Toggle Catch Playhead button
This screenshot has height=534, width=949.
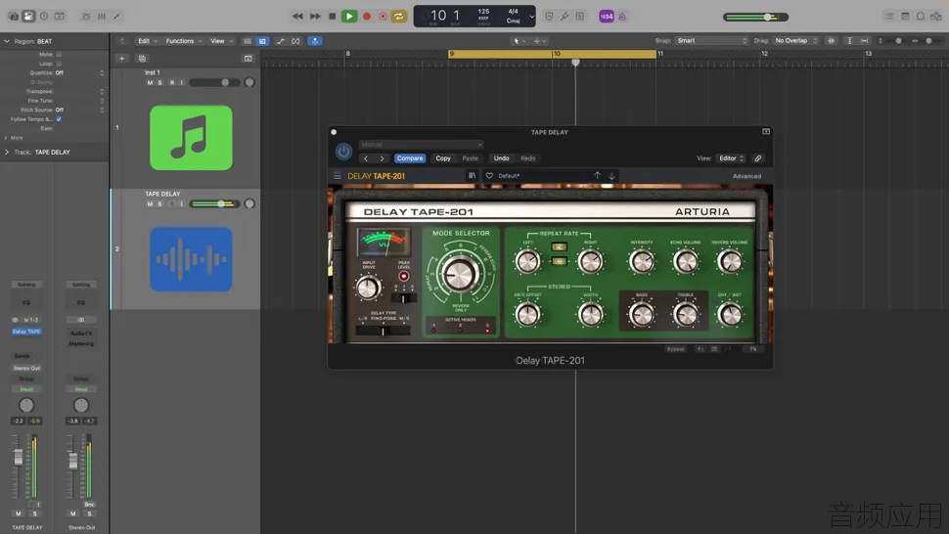click(315, 41)
